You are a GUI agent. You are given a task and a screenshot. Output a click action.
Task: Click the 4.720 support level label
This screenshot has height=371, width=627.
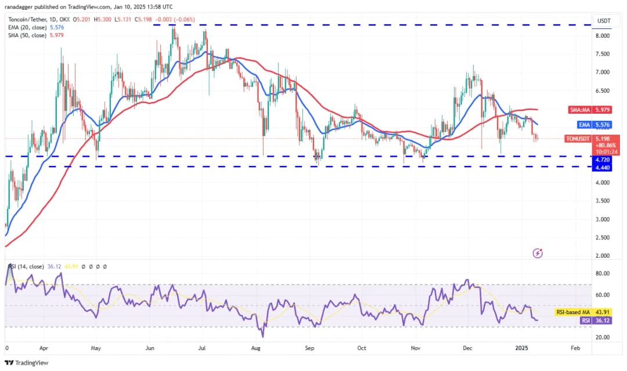[602, 159]
